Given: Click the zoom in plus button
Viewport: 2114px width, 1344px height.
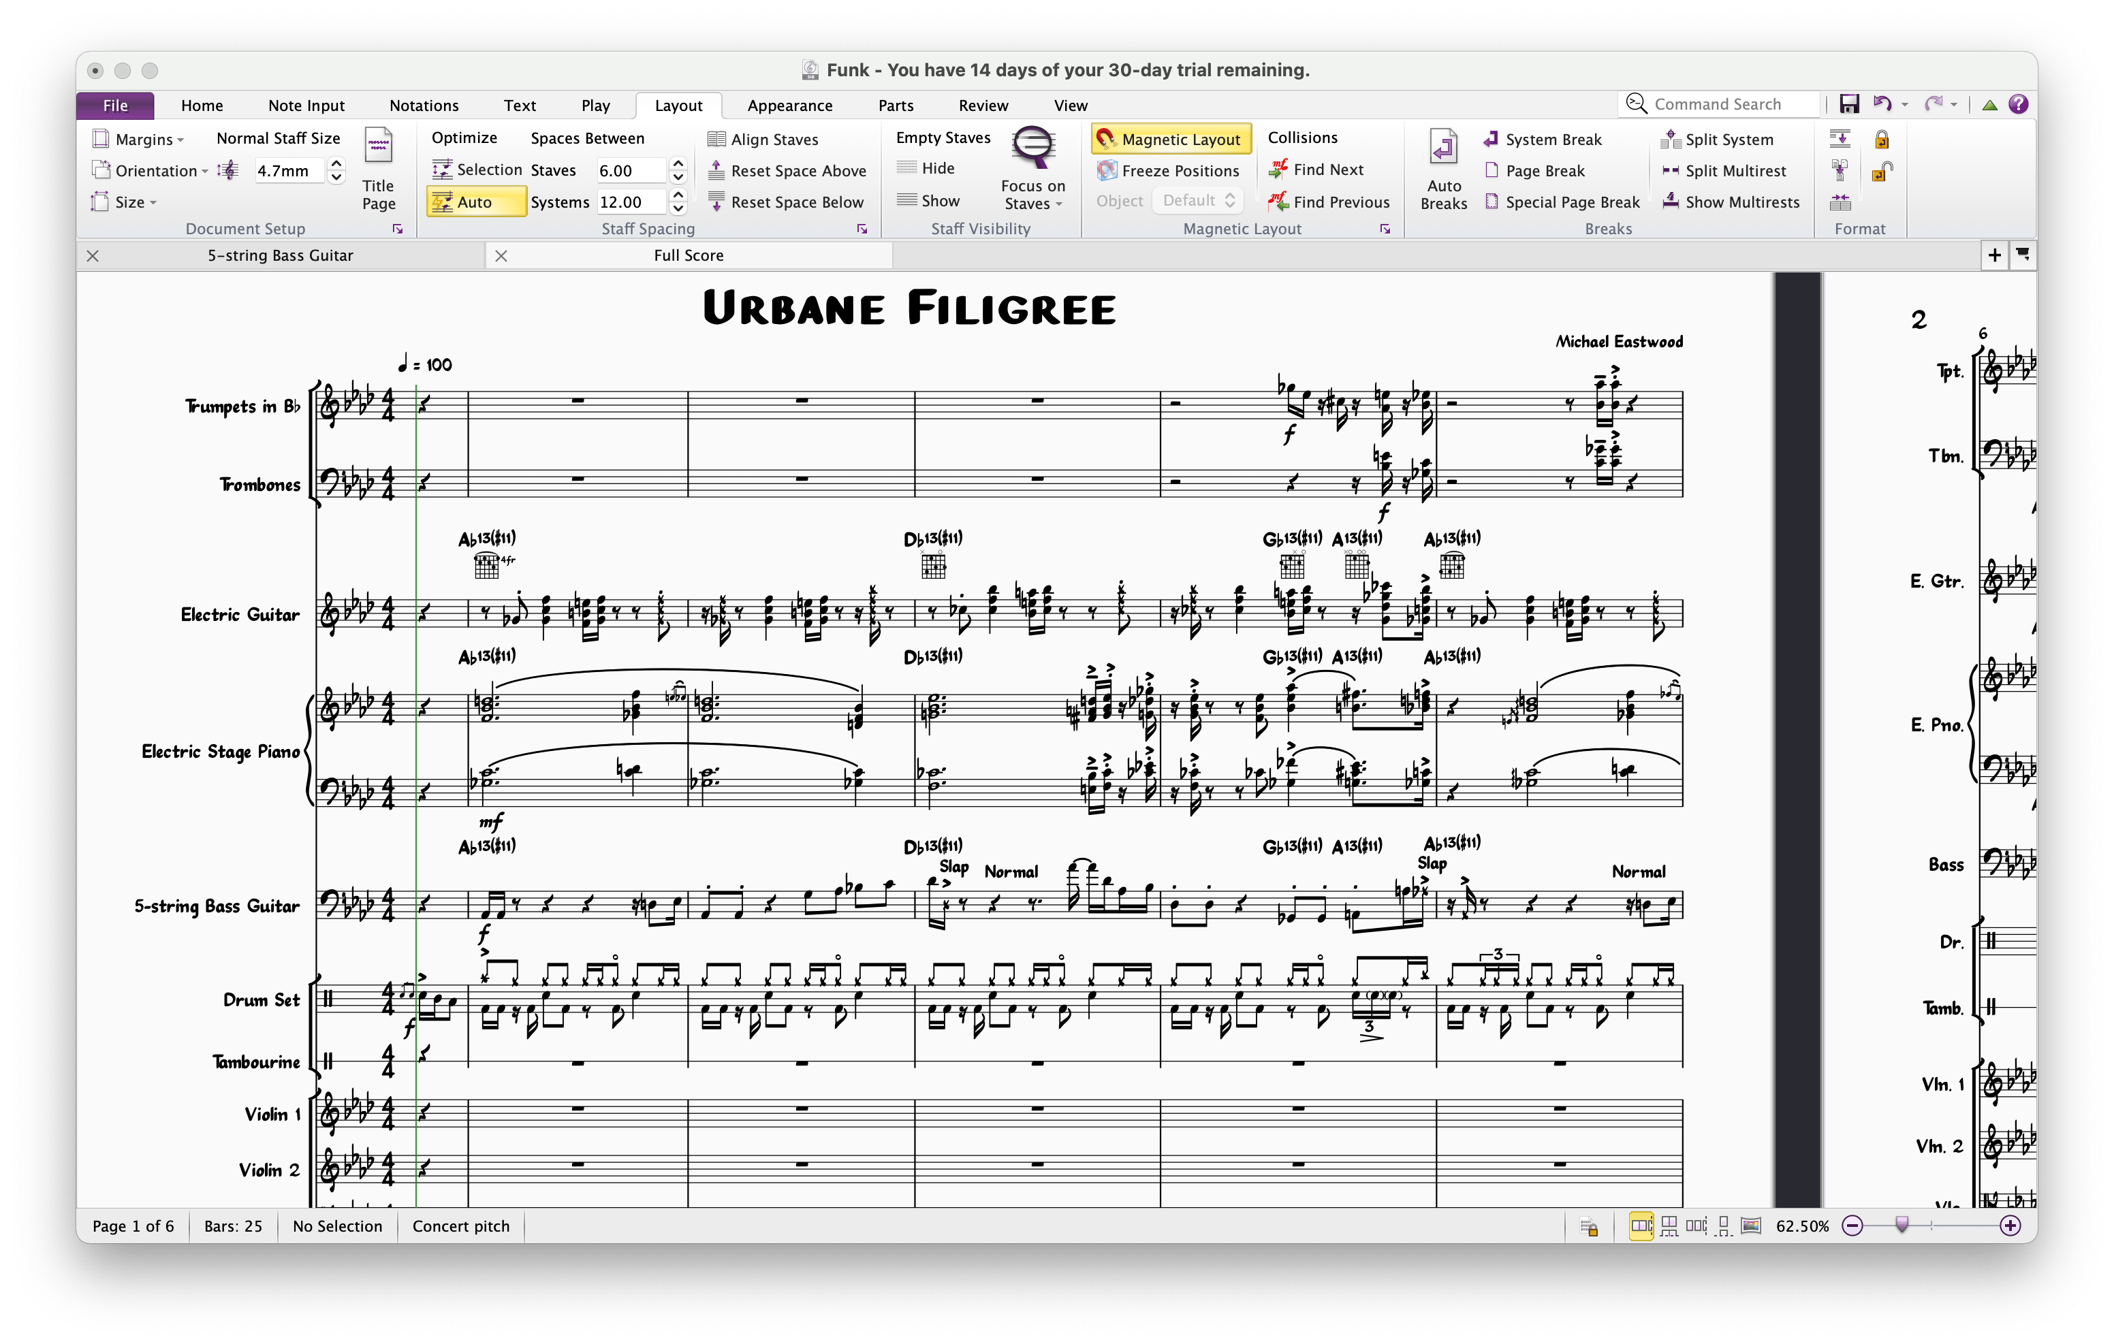Looking at the screenshot, I should (2010, 1226).
